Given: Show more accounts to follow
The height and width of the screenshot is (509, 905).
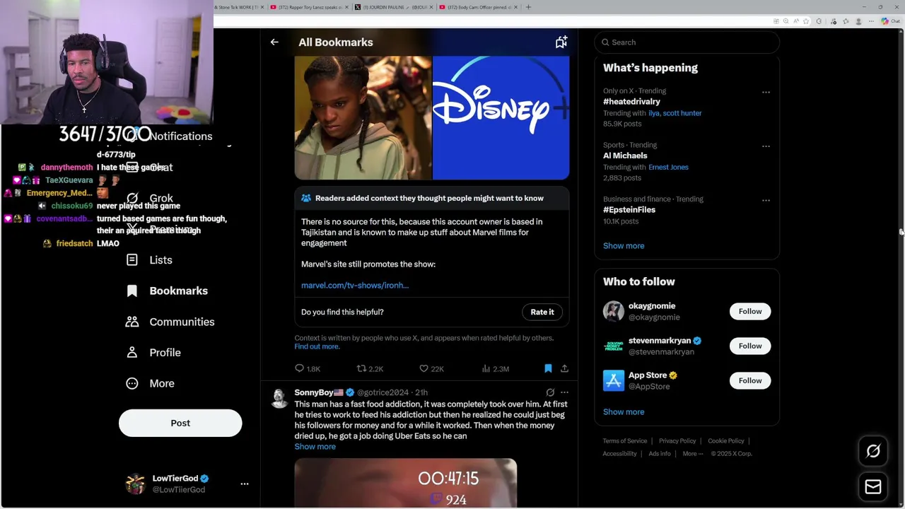Looking at the screenshot, I should point(624,412).
